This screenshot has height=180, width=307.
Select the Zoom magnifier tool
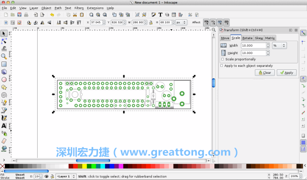(4, 57)
